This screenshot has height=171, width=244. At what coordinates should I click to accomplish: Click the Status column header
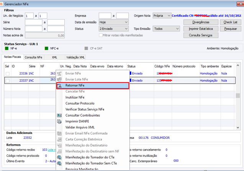point(140,66)
